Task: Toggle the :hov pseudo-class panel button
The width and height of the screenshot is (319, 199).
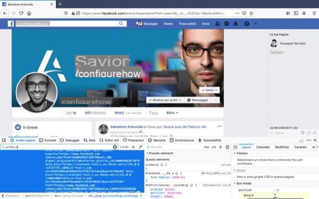Action: click(x=207, y=147)
